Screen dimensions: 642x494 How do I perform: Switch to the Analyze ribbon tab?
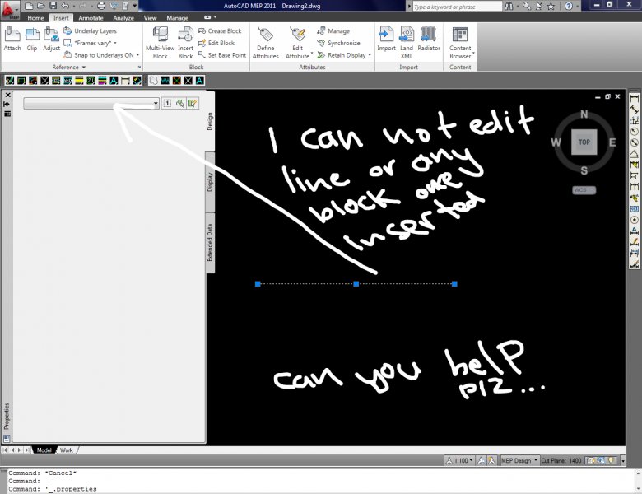point(123,18)
